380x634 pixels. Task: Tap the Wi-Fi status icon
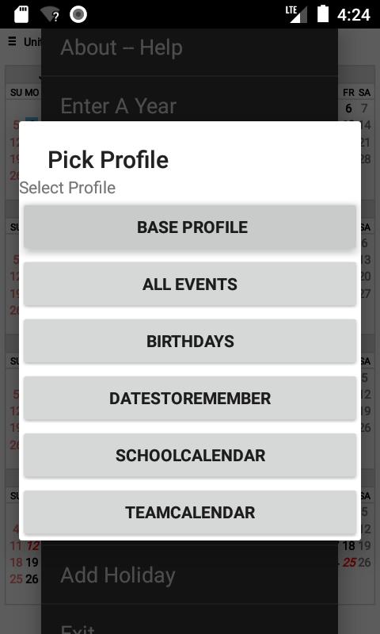coord(50,14)
